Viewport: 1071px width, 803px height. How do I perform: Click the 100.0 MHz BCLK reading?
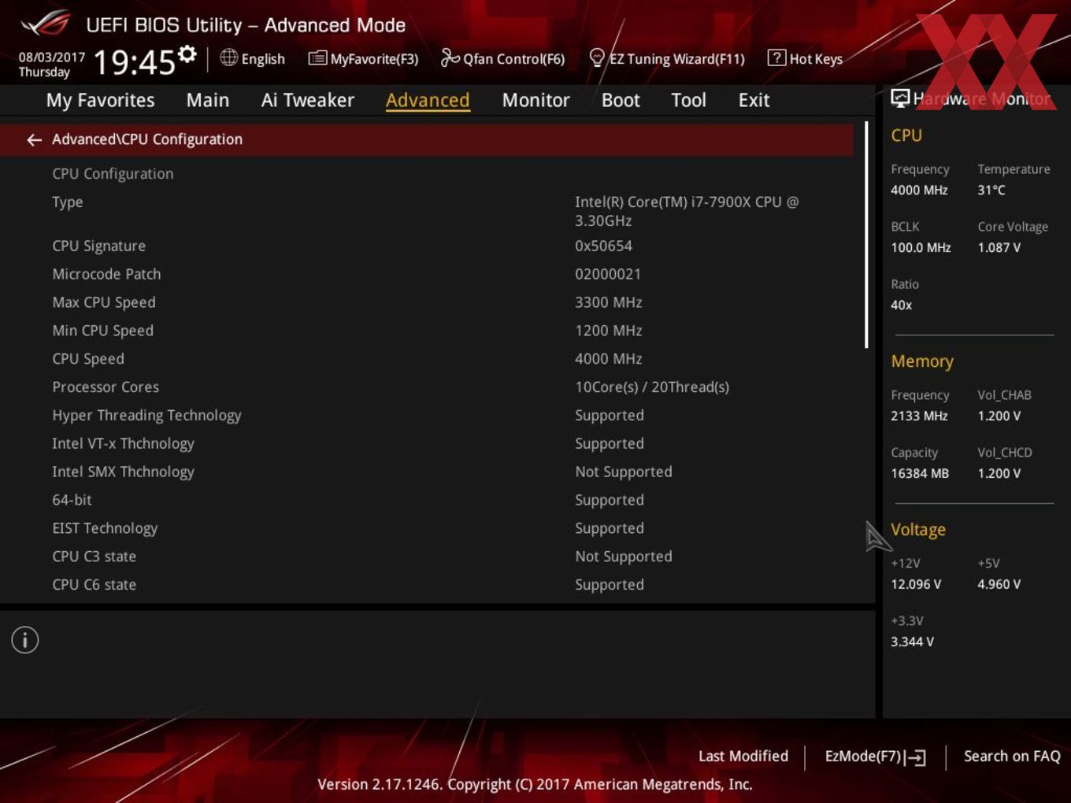[x=921, y=247]
